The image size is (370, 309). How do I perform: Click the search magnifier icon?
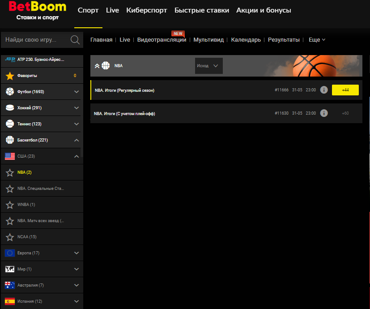click(x=75, y=40)
